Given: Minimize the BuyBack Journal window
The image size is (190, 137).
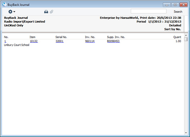Looking at the screenshot, I should coord(167,5).
